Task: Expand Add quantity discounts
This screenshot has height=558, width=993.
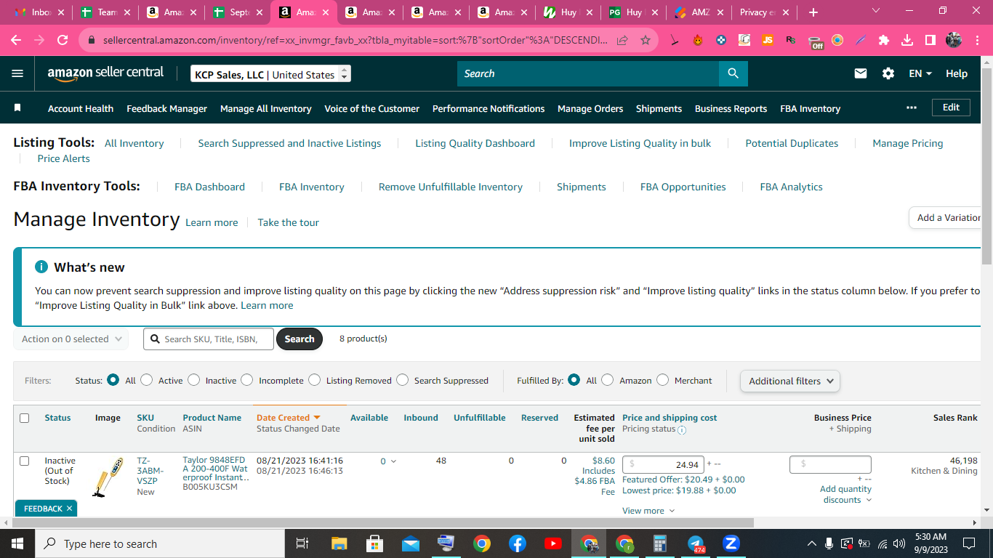Action: [x=846, y=494]
